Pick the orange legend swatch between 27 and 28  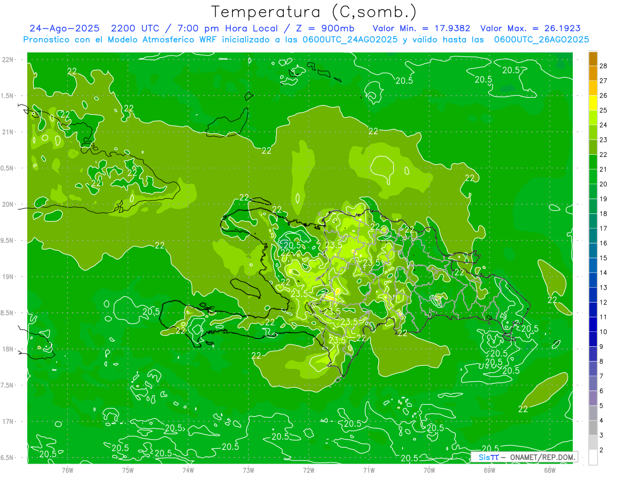click(x=593, y=73)
